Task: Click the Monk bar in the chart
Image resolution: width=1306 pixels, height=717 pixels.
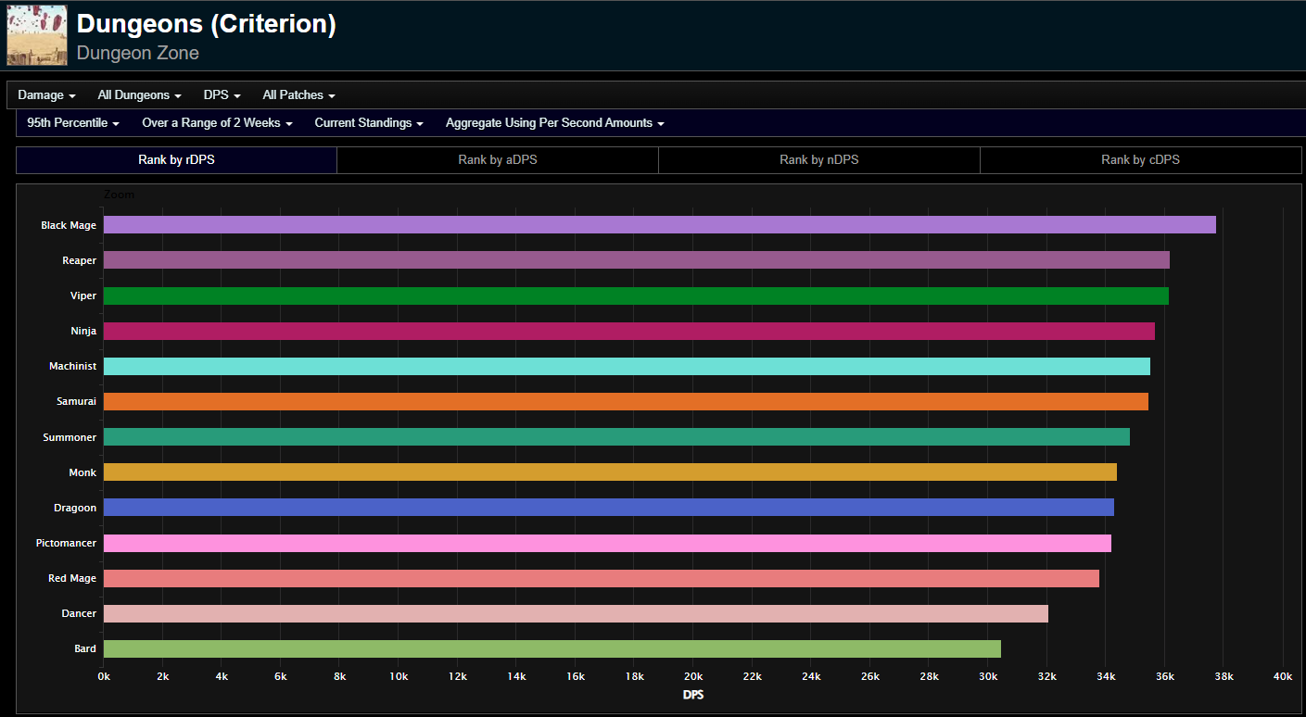Action: tap(610, 472)
